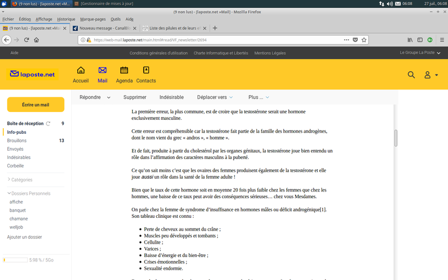Viewport: 448px width, 280px height.
Task: Go back with the browser back arrow
Action: (7, 40)
